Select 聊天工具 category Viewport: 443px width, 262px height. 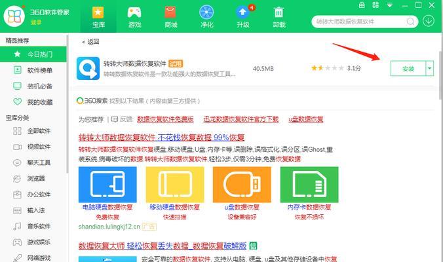[33, 162]
